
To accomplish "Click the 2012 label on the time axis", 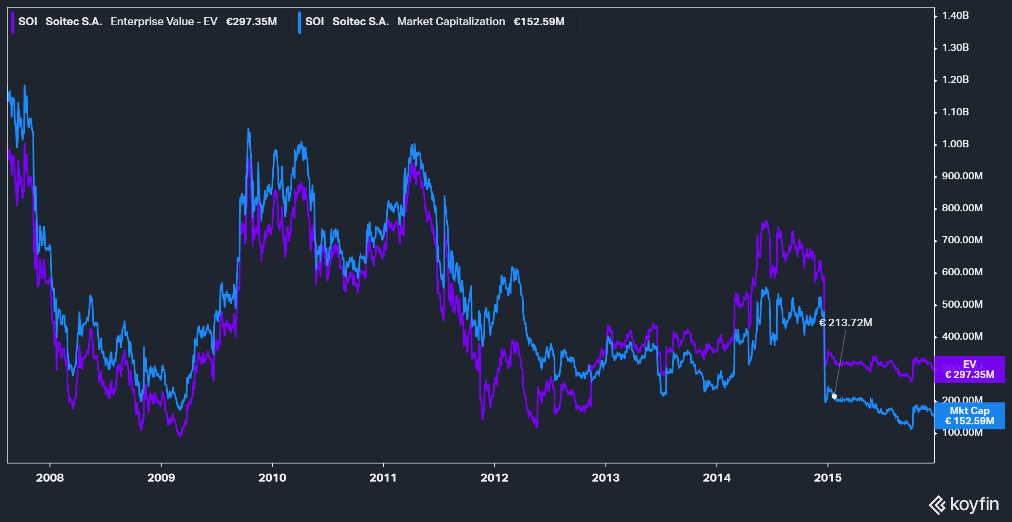I will [x=494, y=478].
